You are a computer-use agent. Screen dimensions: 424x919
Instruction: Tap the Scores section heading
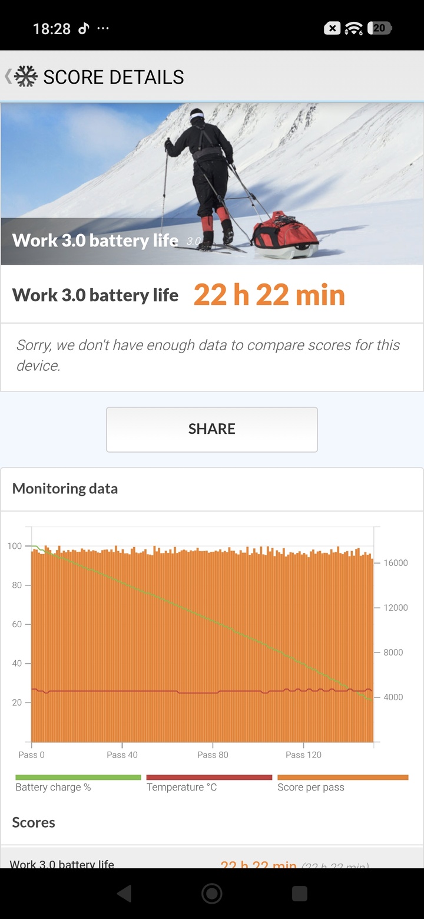(x=34, y=822)
